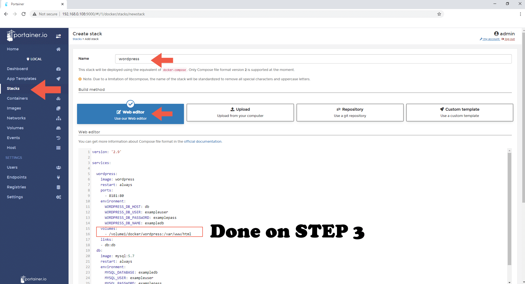Return via the Stacks breadcrumb link
Image resolution: width=525 pixels, height=284 pixels.
77,39
